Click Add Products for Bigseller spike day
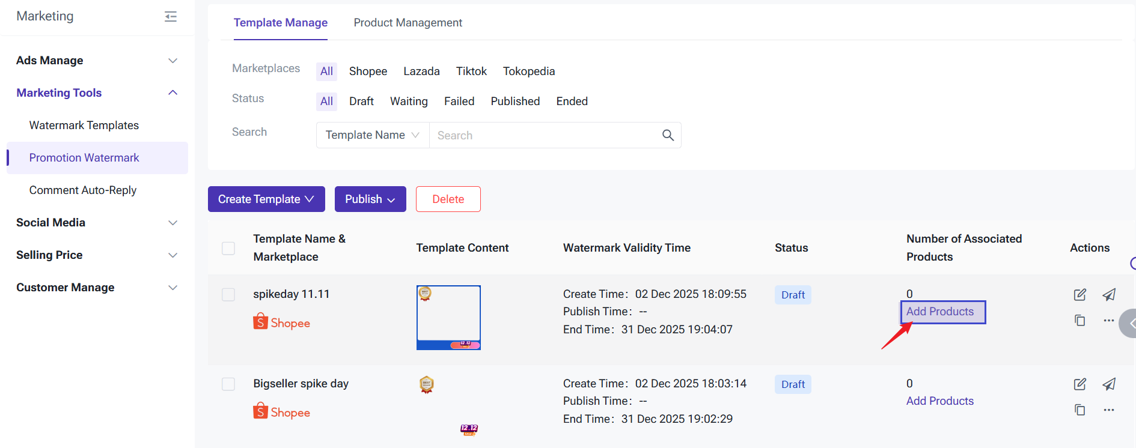The width and height of the screenshot is (1136, 448). click(939, 401)
